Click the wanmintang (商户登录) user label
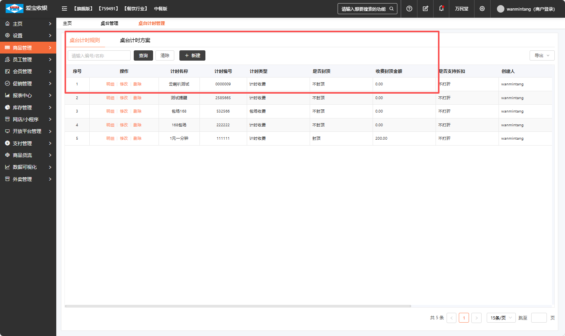The height and width of the screenshot is (336, 565). [531, 9]
